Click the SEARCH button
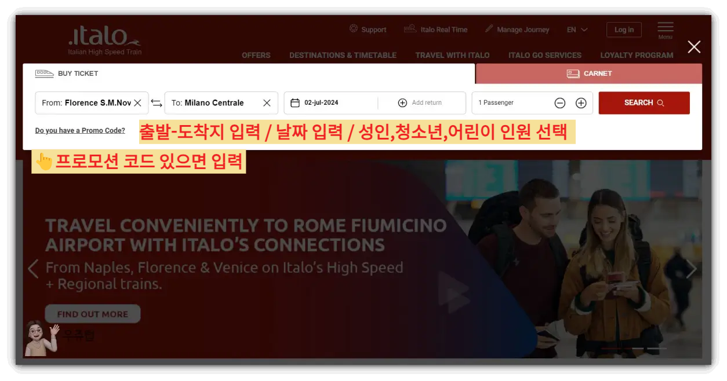 [x=644, y=102]
